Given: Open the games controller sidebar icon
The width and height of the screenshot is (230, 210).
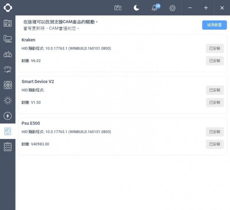Looking at the screenshot, I should point(8,54).
